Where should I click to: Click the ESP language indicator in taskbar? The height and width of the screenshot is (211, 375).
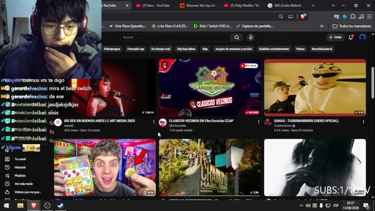[336, 205]
